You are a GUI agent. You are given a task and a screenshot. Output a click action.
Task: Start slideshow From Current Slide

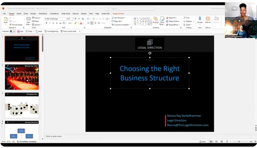68,31
